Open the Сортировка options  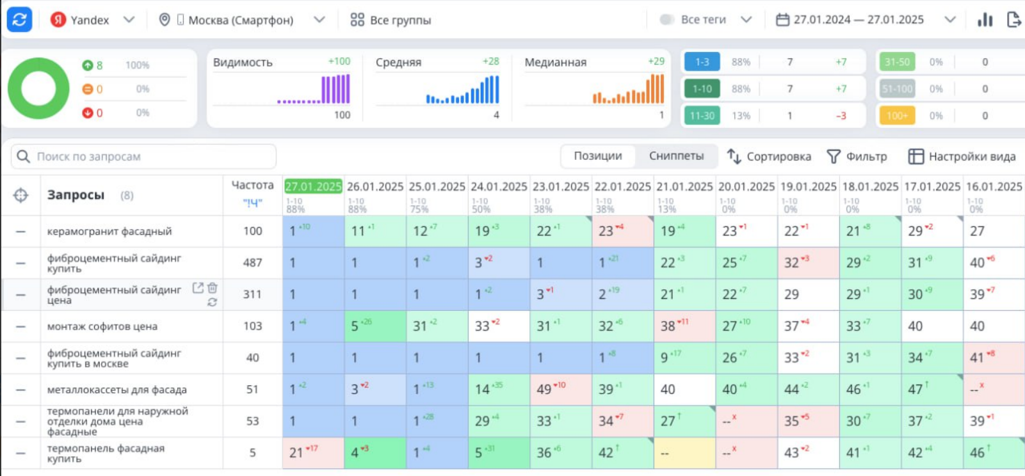point(769,156)
